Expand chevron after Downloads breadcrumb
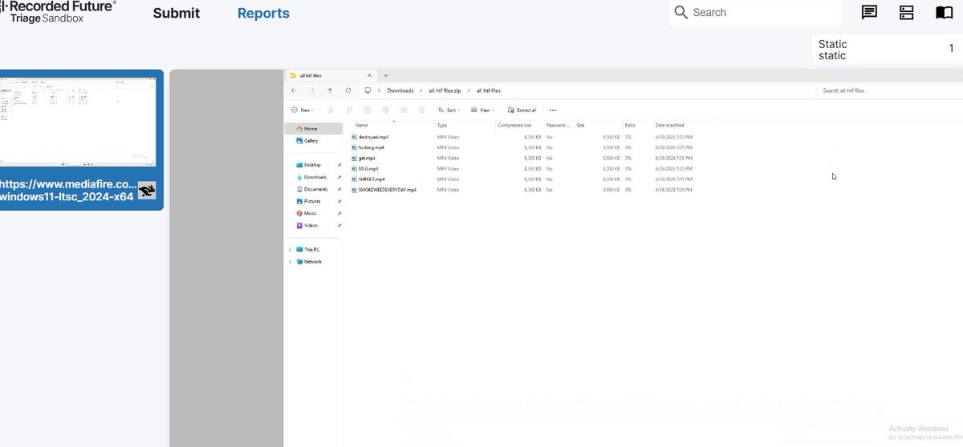Viewport: 963px width, 447px height. click(421, 91)
